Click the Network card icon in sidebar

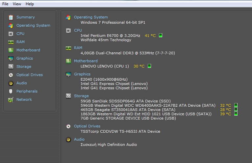[11, 100]
